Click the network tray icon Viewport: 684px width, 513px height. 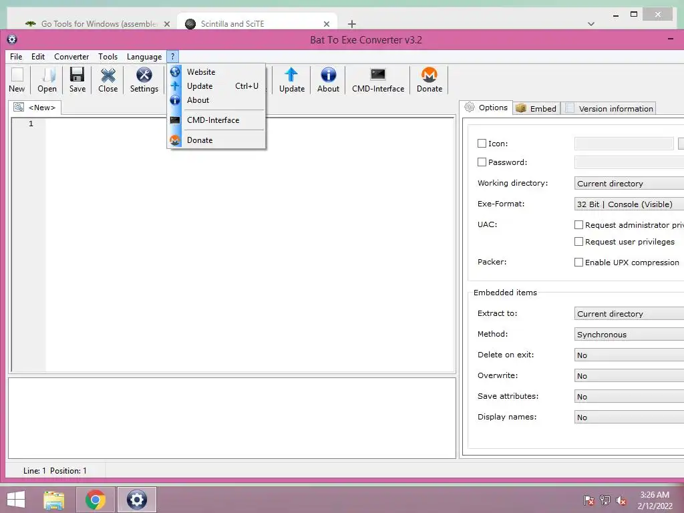pyautogui.click(x=605, y=500)
